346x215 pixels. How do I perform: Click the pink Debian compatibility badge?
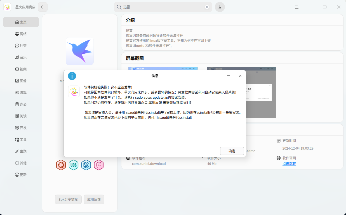point(99,165)
